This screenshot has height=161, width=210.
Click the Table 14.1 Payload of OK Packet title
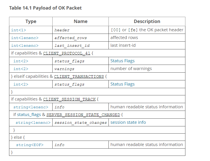45,8
